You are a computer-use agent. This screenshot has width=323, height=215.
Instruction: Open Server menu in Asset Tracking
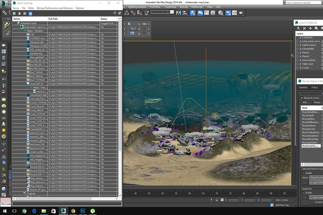16,8
